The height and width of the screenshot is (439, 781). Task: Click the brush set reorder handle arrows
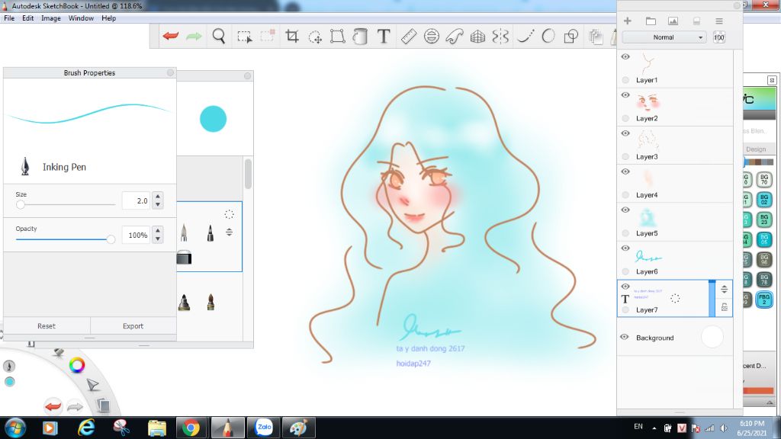tap(229, 232)
